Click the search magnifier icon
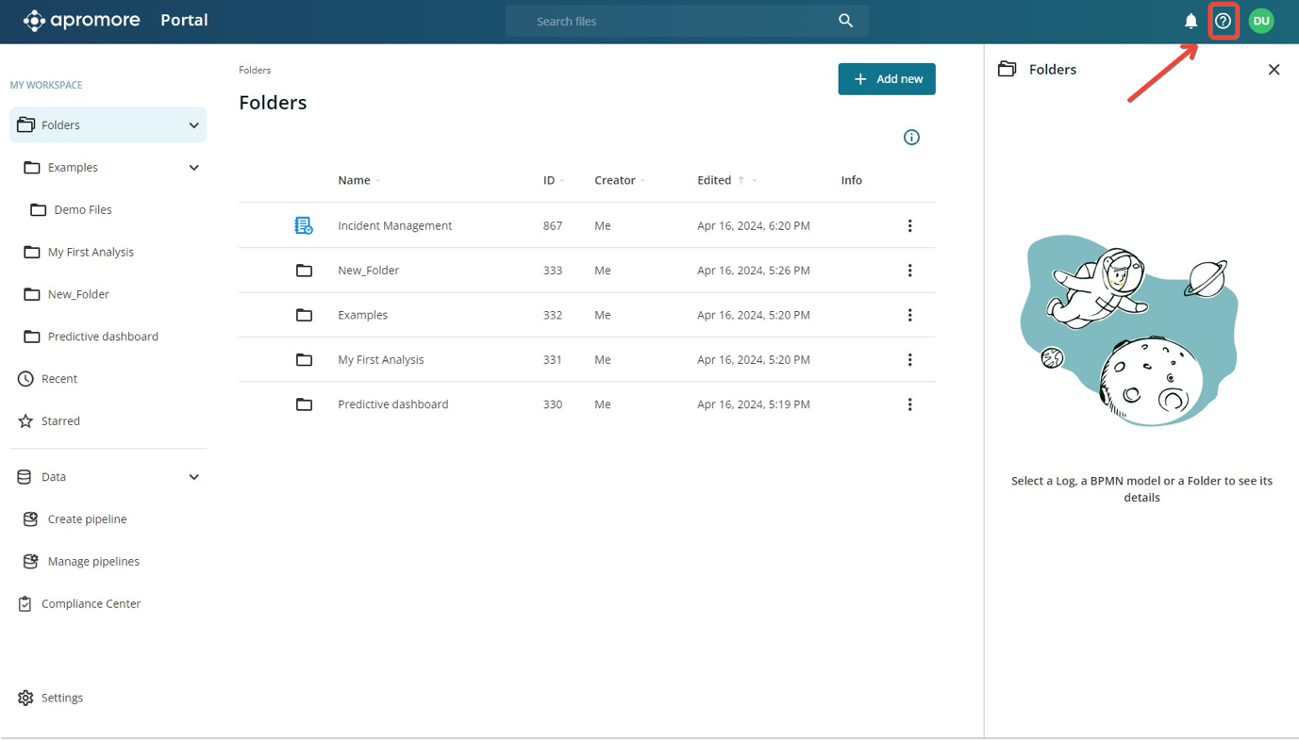The width and height of the screenshot is (1299, 741). (x=845, y=21)
